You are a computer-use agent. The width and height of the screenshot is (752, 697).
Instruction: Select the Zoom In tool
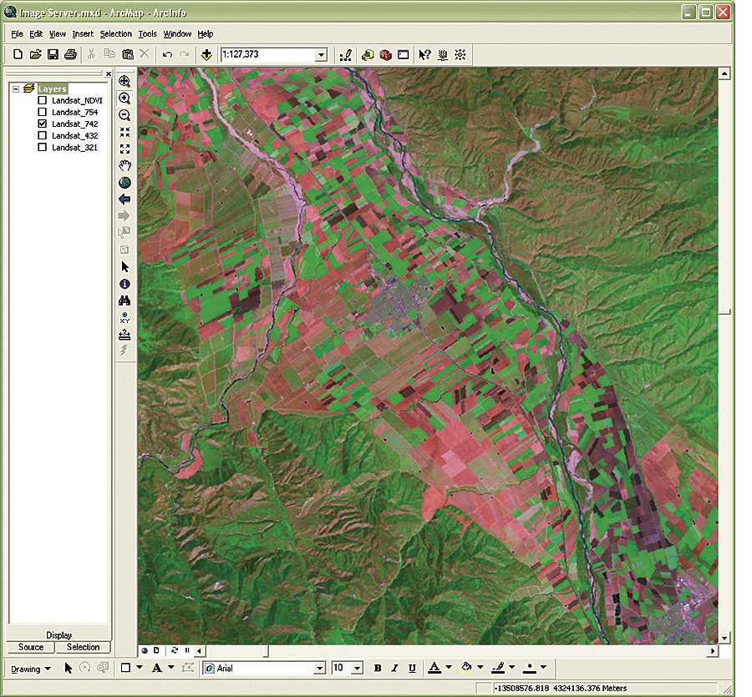[x=124, y=98]
